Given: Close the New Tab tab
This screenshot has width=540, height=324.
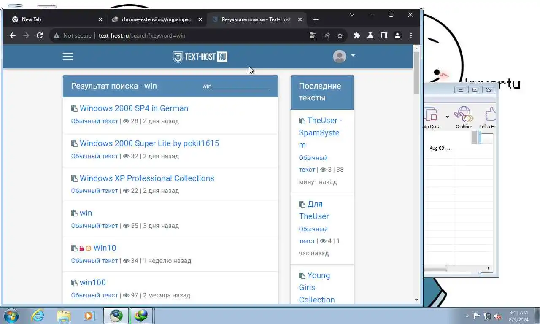Looking at the screenshot, I should click(100, 19).
